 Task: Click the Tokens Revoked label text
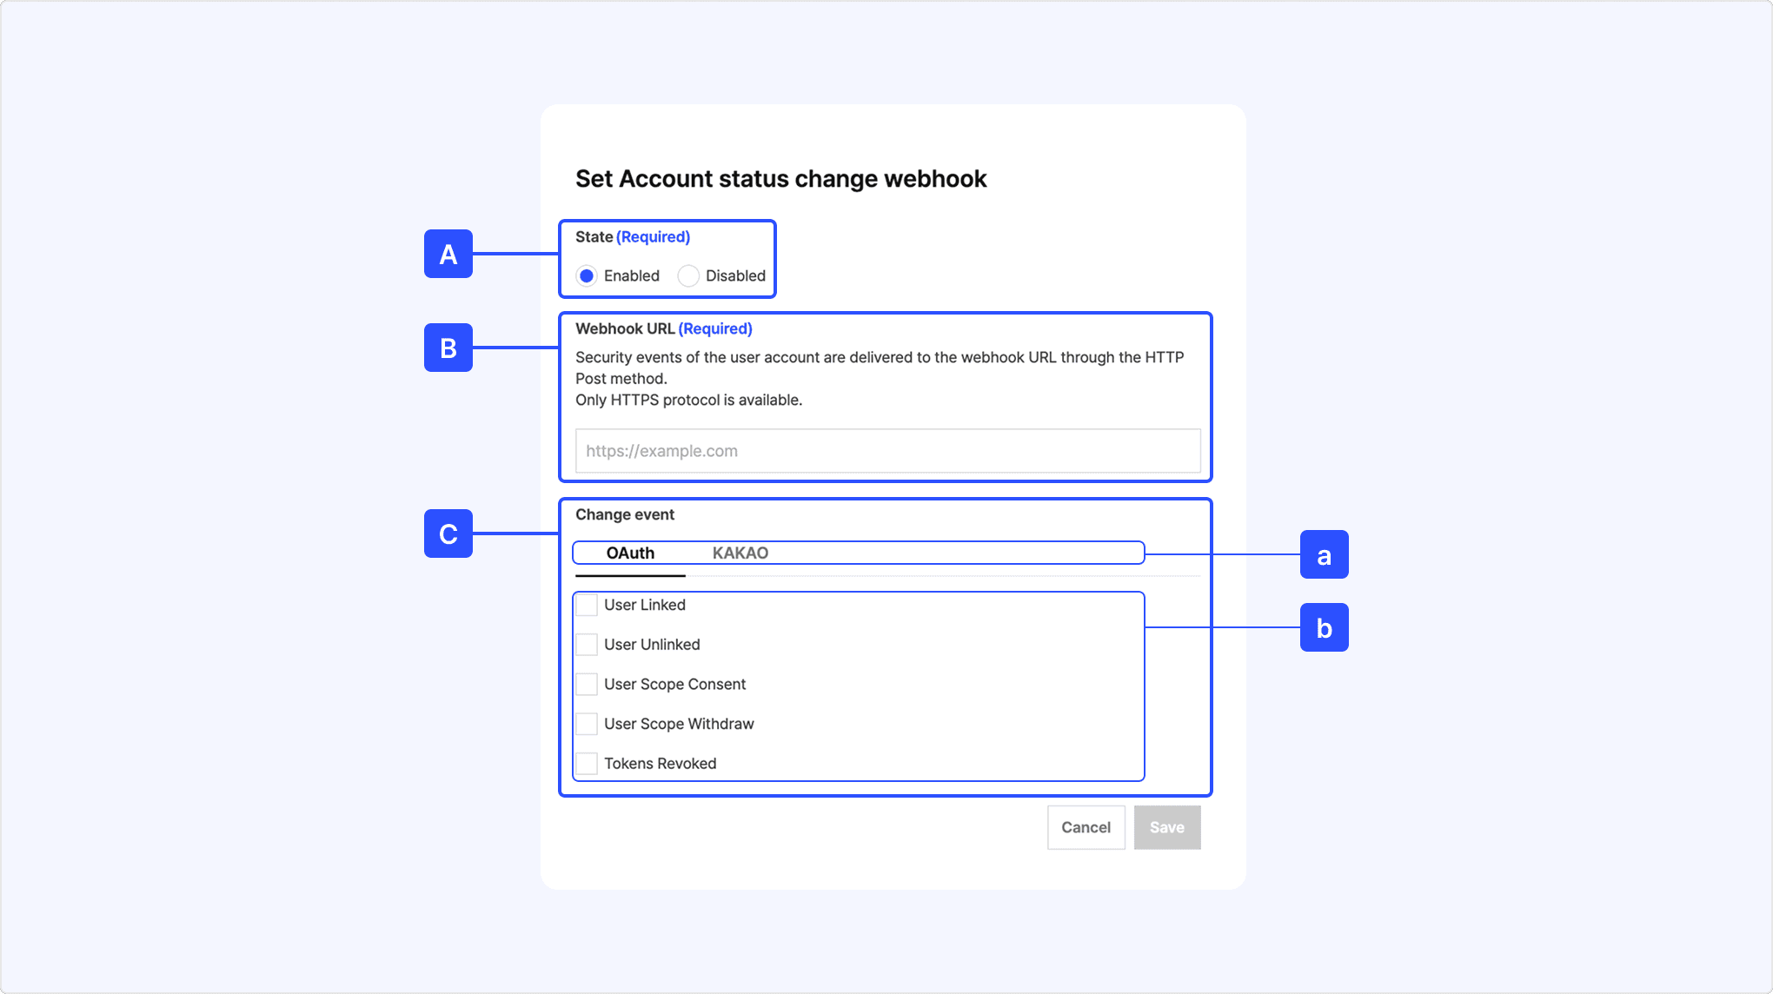(660, 764)
